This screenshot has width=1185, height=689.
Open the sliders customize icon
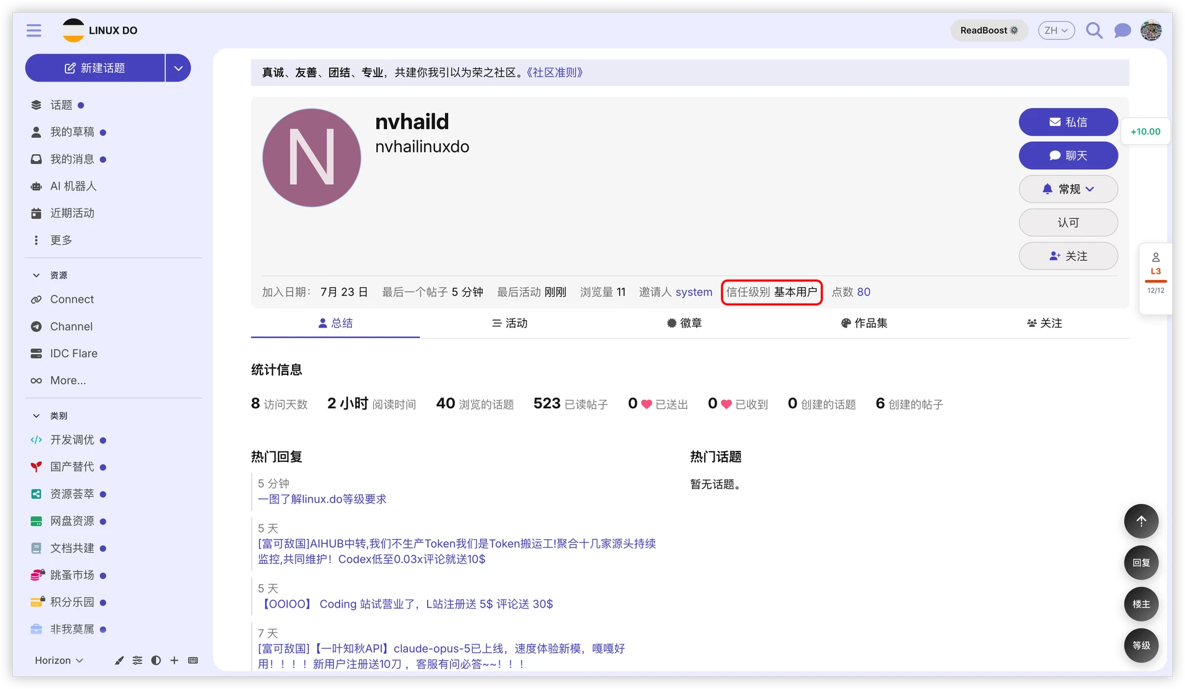click(x=137, y=660)
